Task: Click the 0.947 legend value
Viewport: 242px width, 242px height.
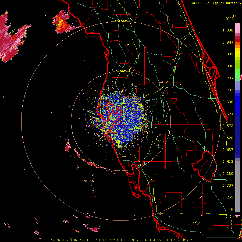Action: tap(228, 42)
